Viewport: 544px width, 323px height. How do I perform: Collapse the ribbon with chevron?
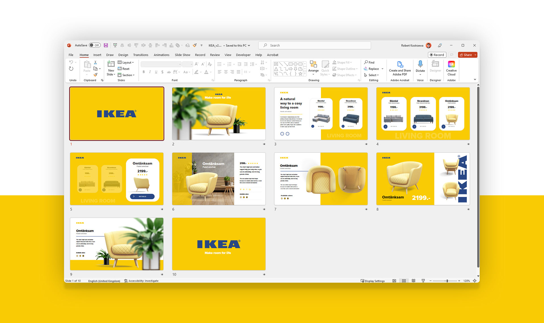475,80
